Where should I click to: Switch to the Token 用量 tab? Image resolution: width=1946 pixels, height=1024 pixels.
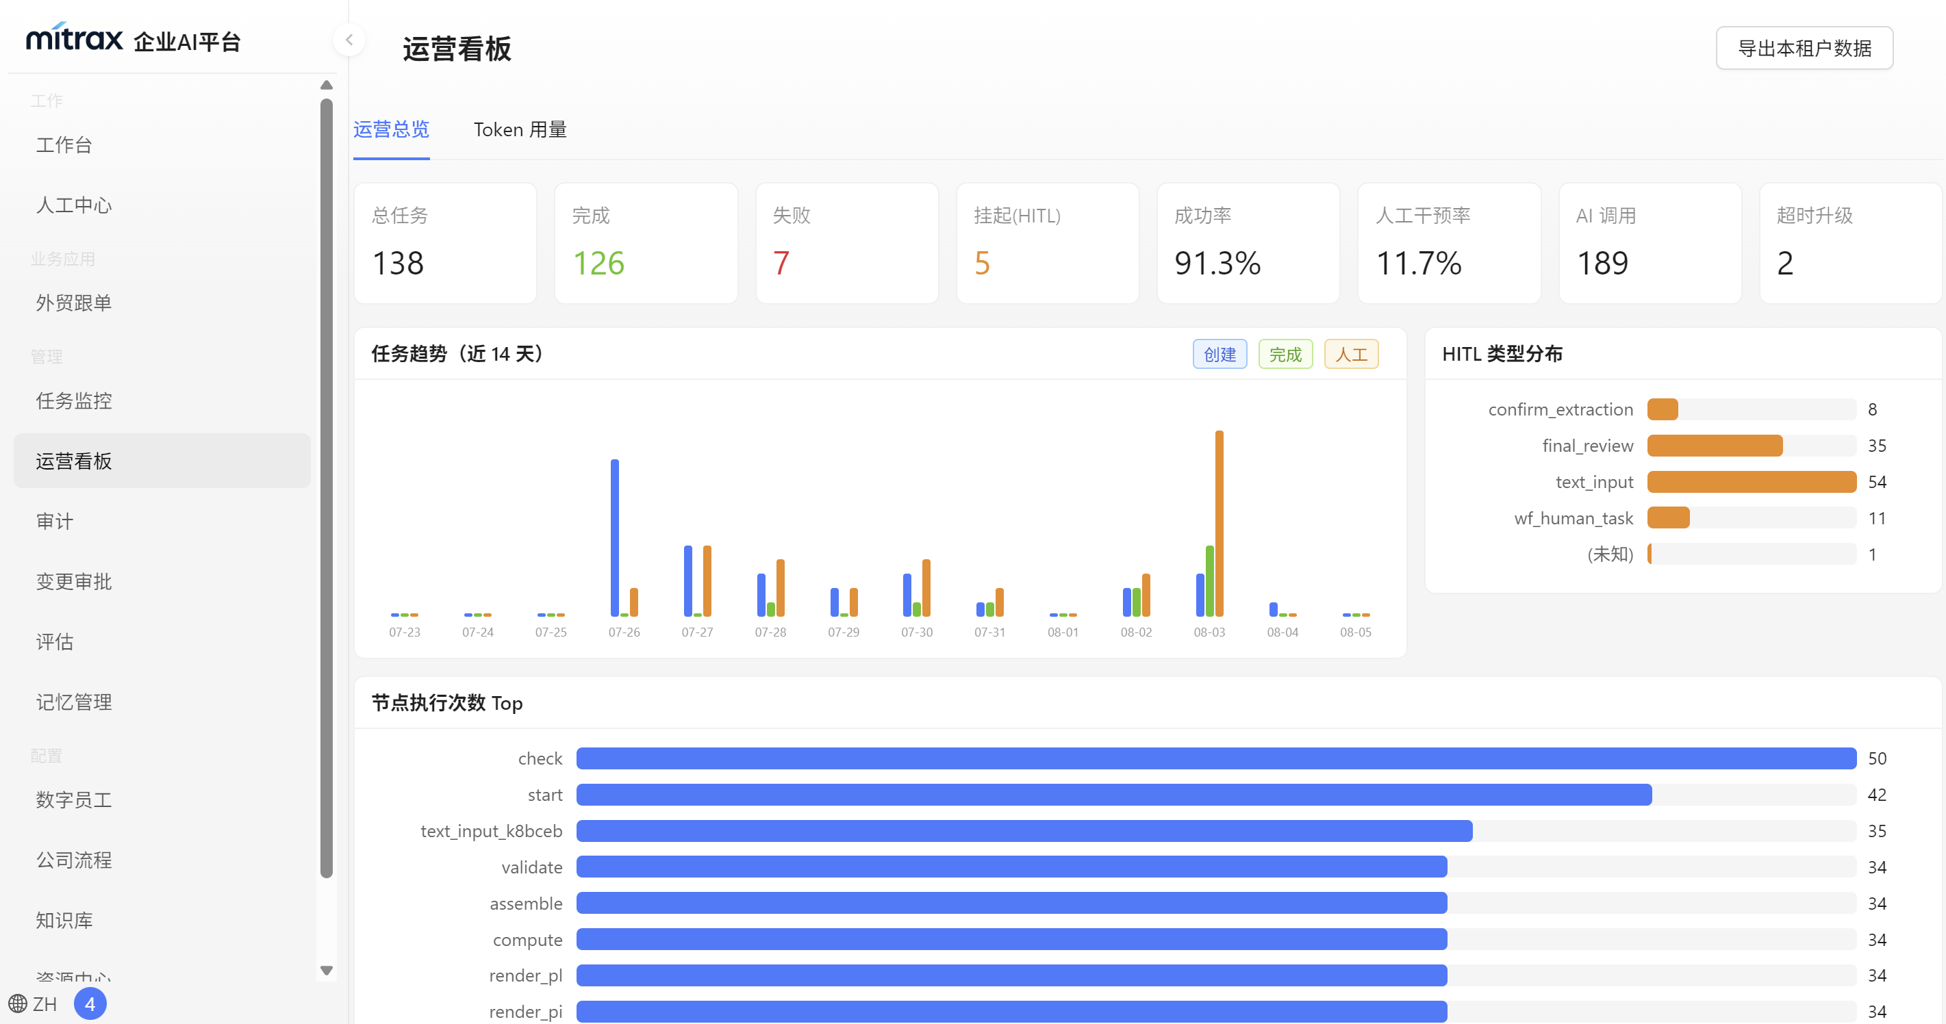click(520, 130)
